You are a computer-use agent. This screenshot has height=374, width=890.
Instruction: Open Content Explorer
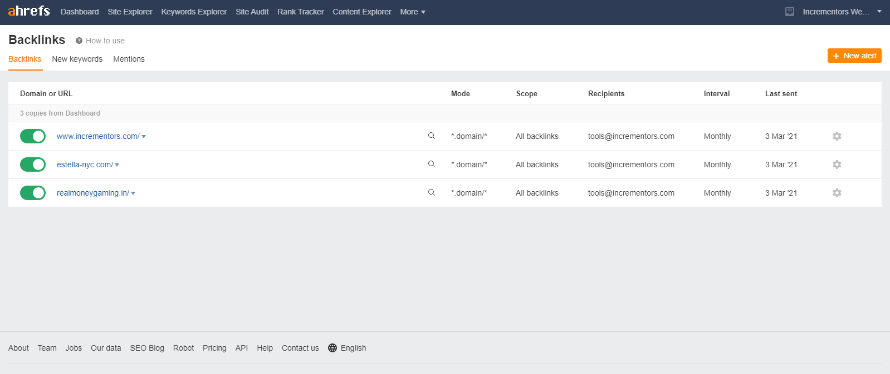click(362, 12)
